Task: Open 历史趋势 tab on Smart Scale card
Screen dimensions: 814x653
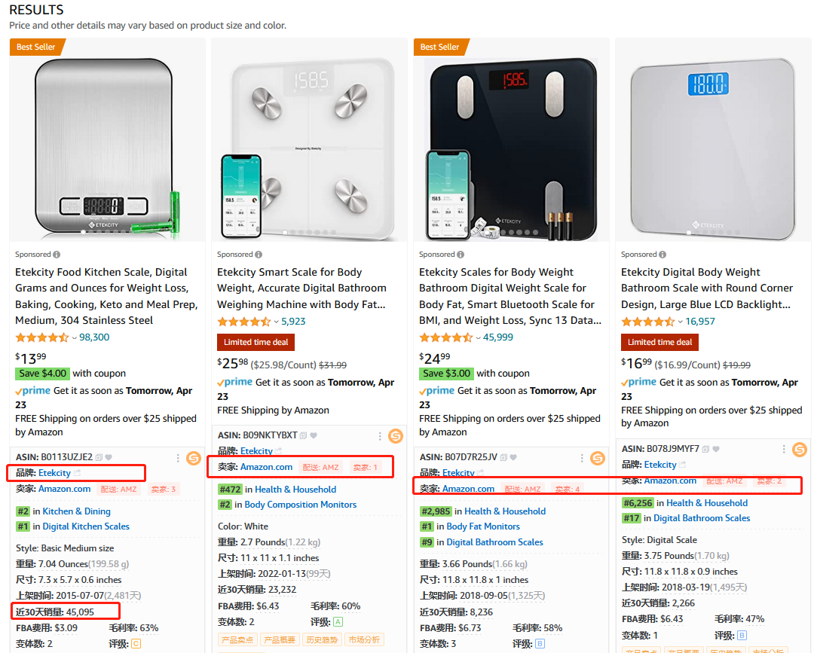Action: click(x=321, y=640)
